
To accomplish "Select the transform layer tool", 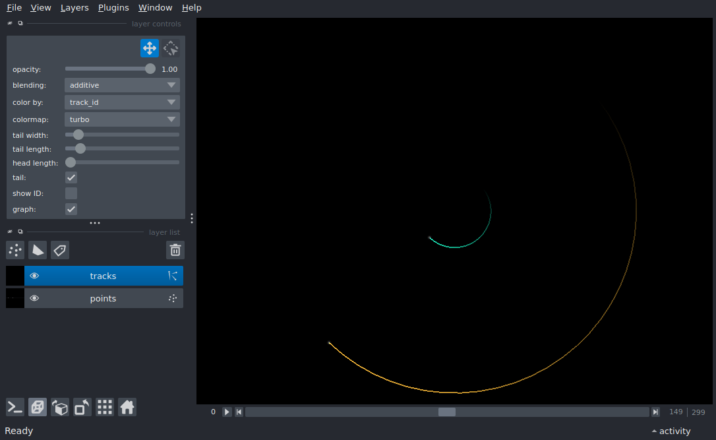I will 171,48.
